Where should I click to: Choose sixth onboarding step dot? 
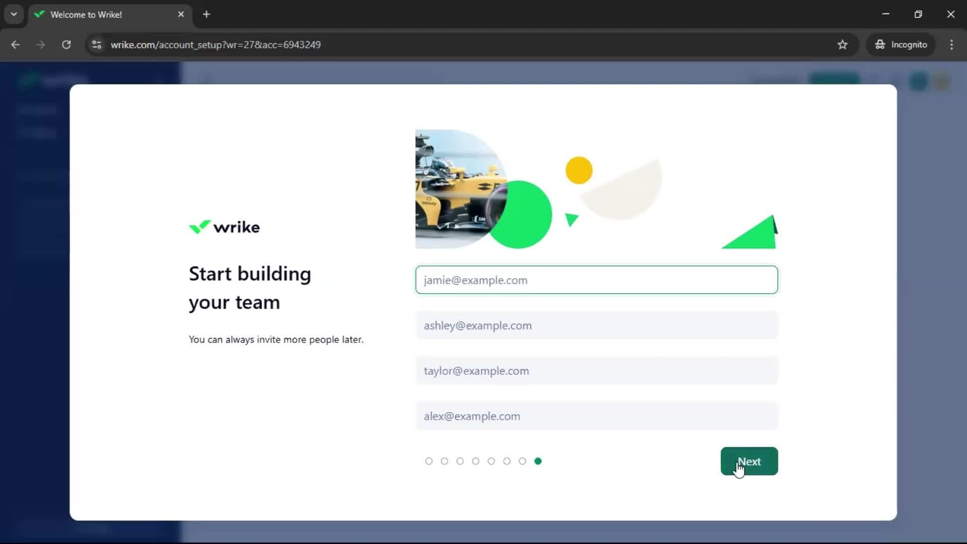tap(507, 461)
